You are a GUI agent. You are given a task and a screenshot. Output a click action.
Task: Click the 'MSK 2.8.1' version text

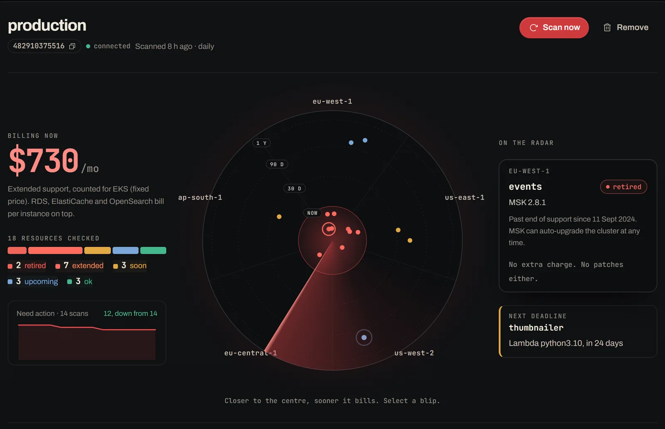point(527,203)
